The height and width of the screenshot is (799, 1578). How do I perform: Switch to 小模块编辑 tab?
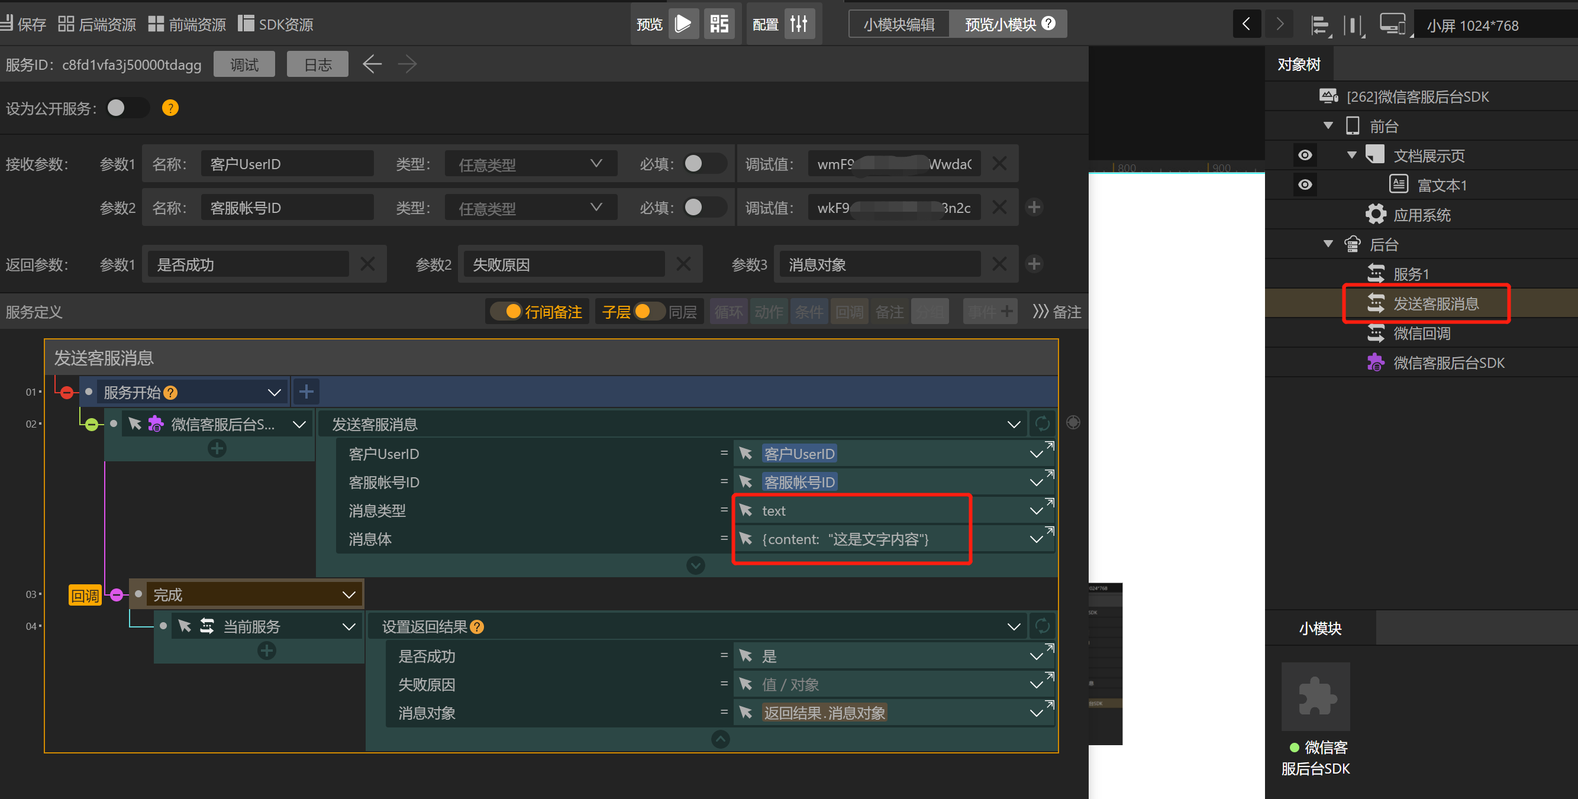click(x=899, y=24)
